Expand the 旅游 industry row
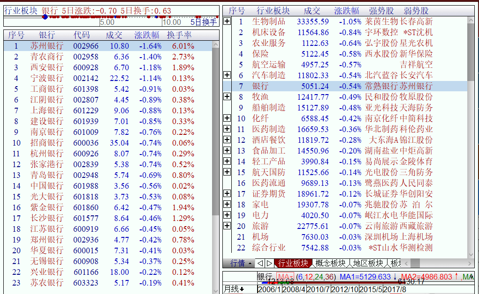Image resolution: width=479 pixels, height=294 pixels. point(227,226)
